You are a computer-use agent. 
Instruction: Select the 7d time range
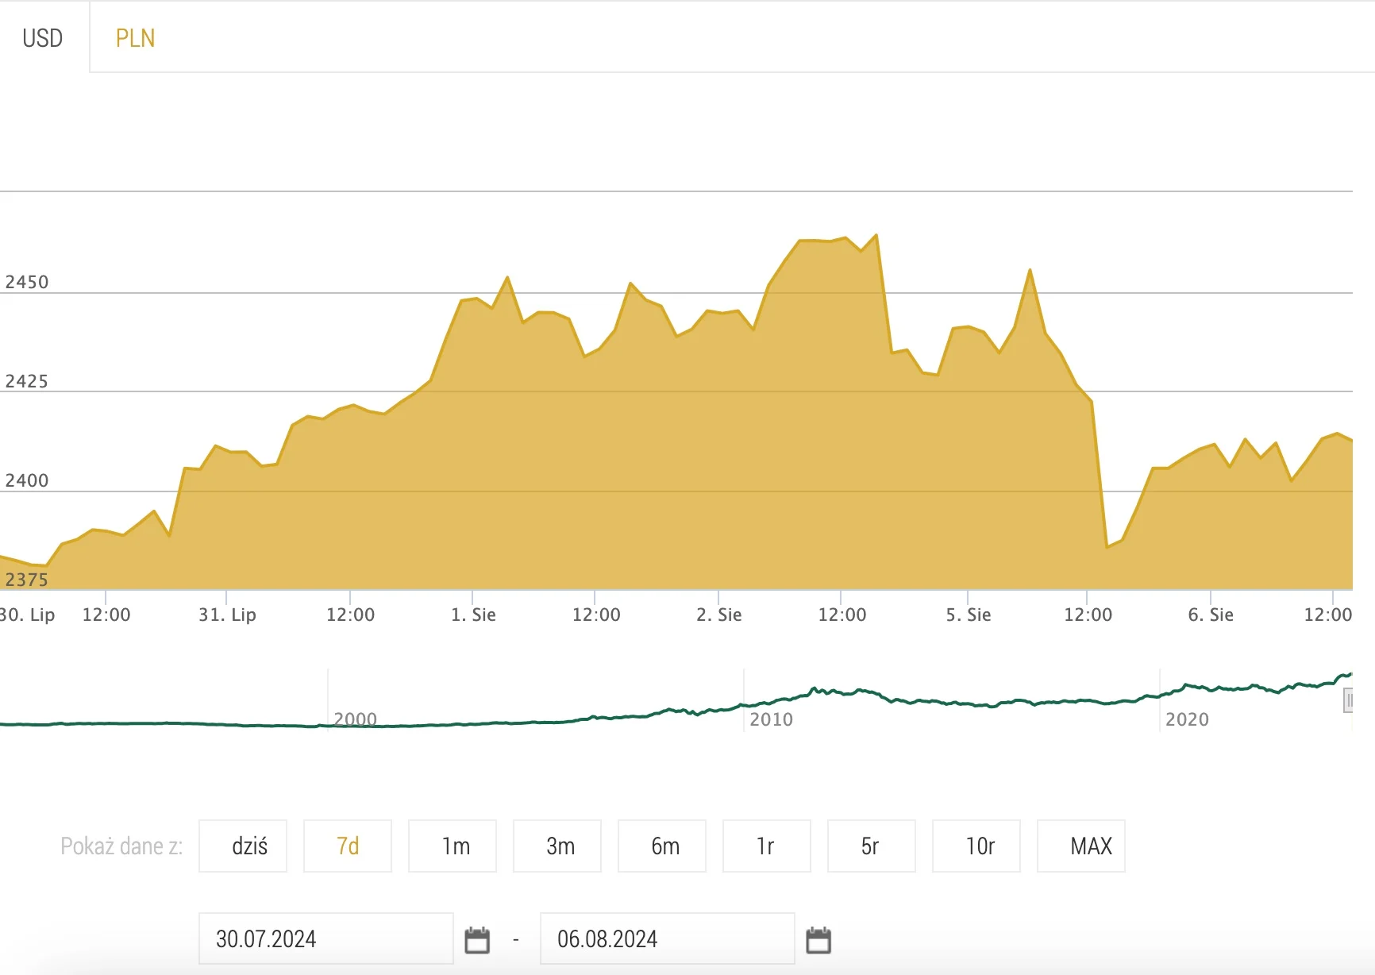coord(348,846)
